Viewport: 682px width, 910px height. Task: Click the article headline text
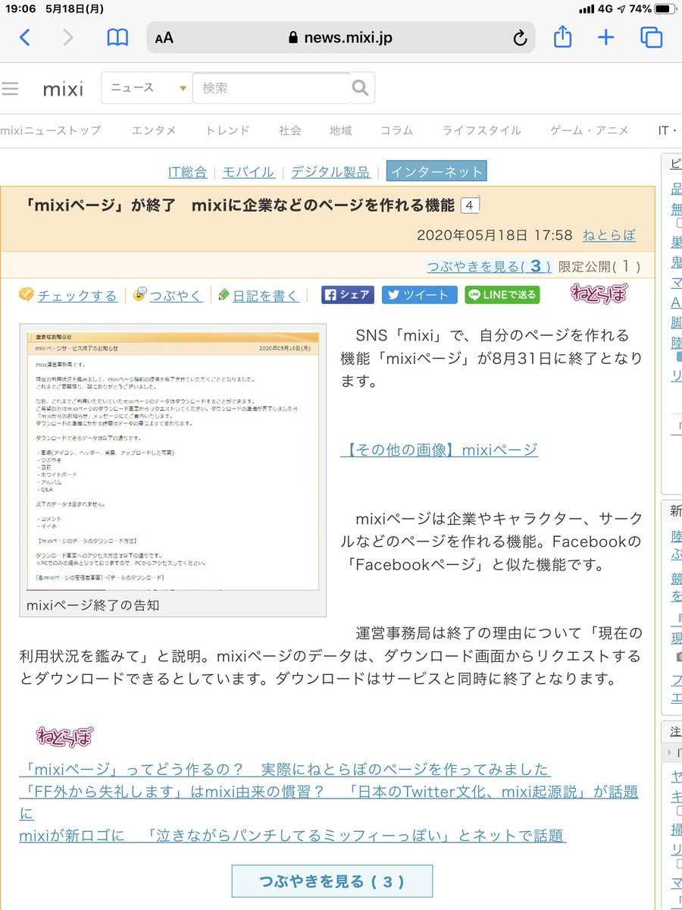pos(239,206)
